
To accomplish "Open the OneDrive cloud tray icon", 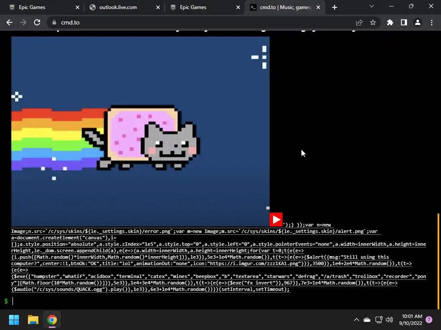I will (x=367, y=320).
